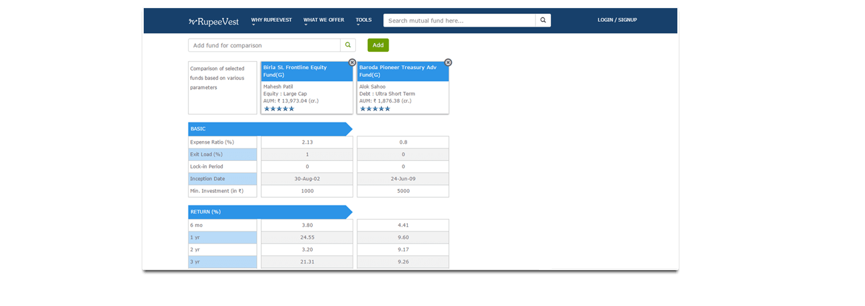865x306 pixels.
Task: Click Equity : Large Cap text
Action: 285,94
